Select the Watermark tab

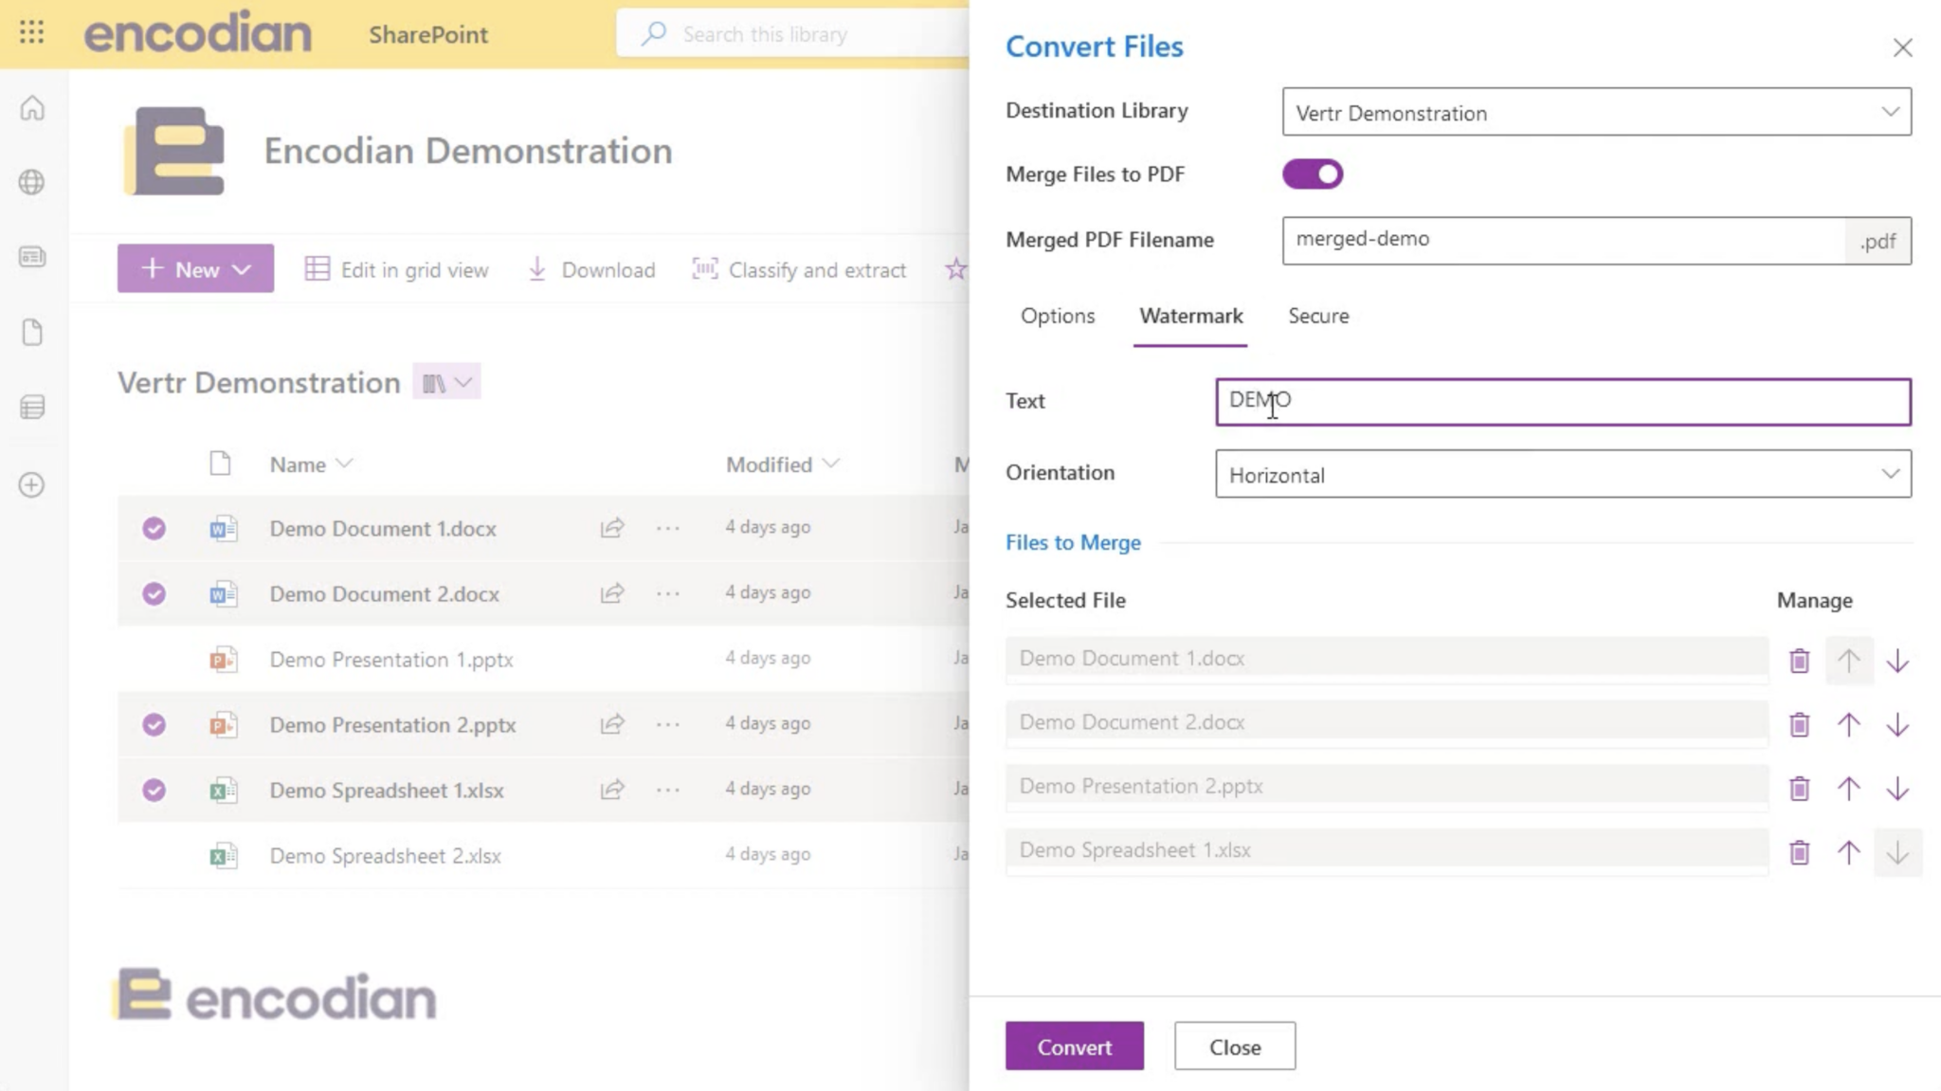1190,316
